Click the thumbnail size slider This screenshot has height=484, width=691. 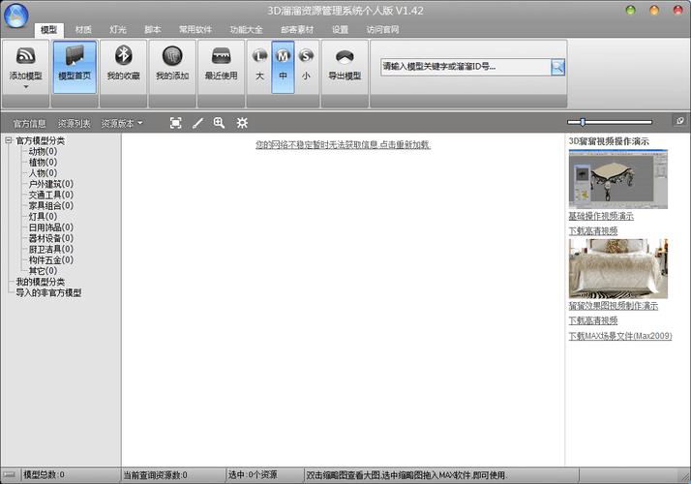[616, 122]
